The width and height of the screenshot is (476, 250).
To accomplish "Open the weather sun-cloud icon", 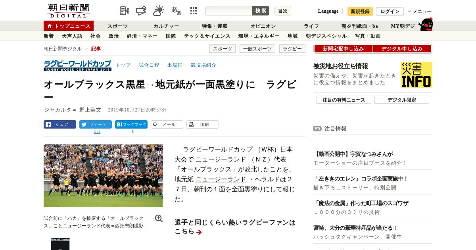I will [159, 11].
